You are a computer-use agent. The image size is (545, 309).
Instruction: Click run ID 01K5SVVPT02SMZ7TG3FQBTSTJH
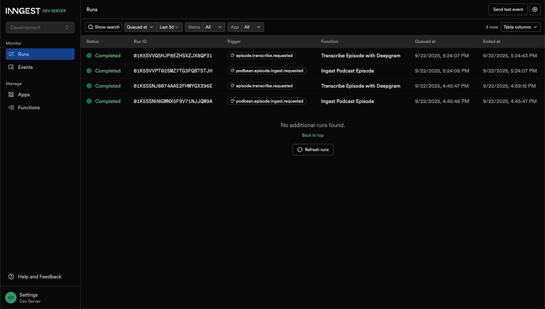(173, 71)
